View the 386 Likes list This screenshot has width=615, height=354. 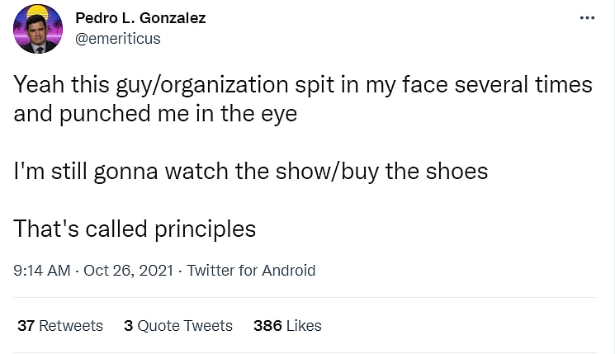tap(287, 325)
